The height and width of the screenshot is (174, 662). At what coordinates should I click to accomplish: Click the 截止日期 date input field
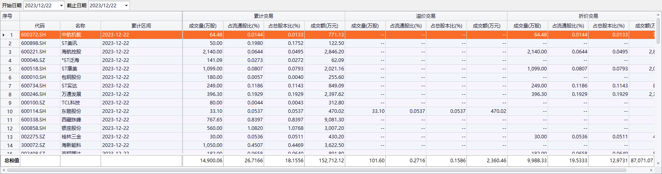pos(105,6)
